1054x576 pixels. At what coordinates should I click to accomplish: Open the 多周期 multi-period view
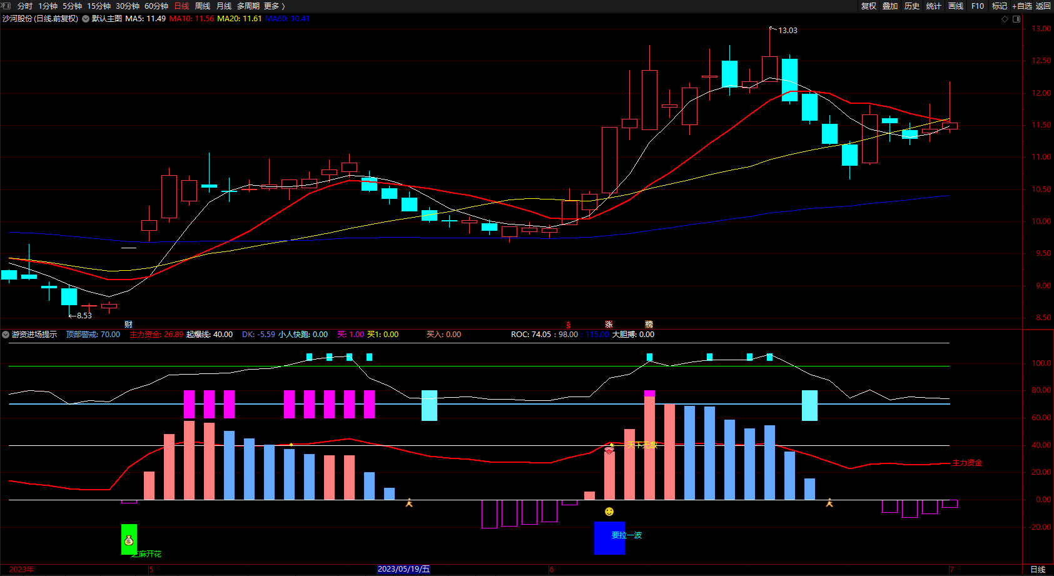pyautogui.click(x=248, y=6)
